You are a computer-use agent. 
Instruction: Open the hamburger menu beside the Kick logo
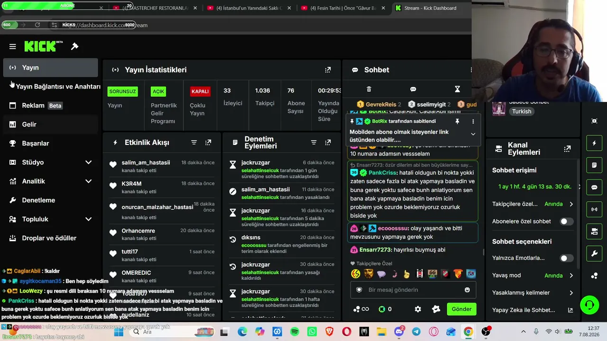click(x=13, y=46)
